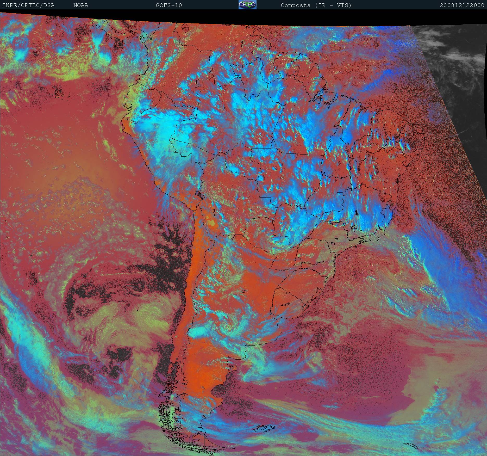The width and height of the screenshot is (487, 456).
Task: Click the Distrito Federal rectangle in Brazil
Action: click(340, 194)
